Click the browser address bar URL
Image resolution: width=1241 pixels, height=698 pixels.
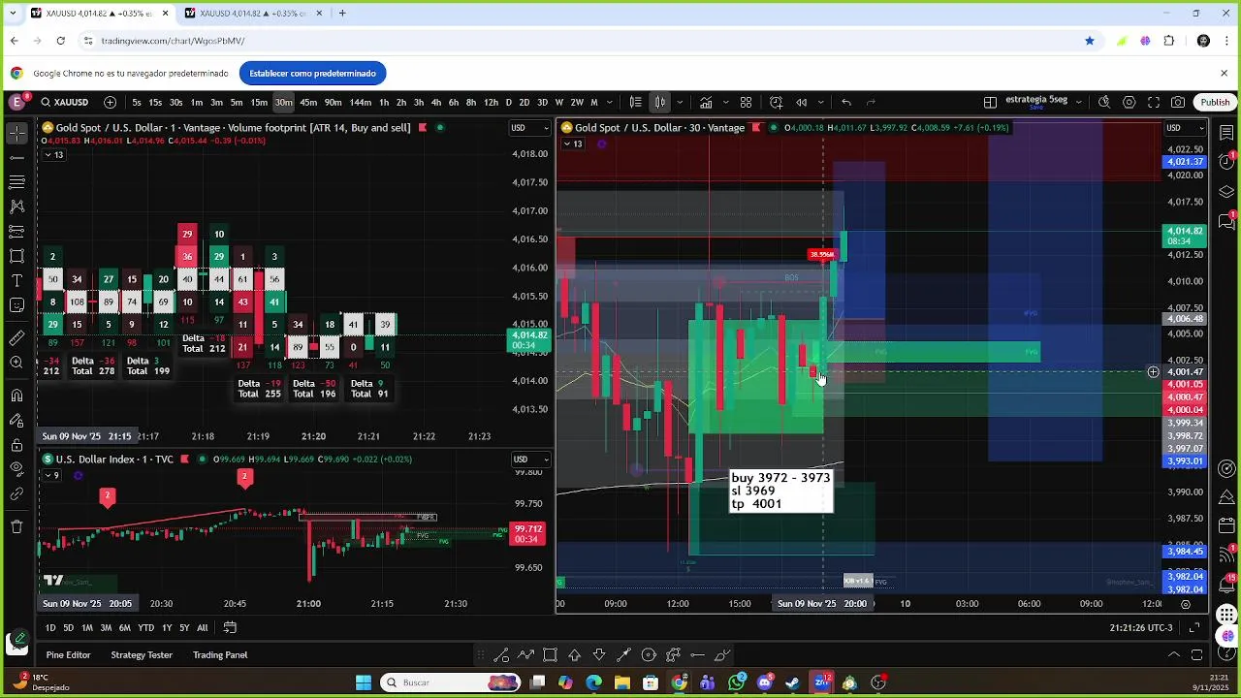point(173,41)
